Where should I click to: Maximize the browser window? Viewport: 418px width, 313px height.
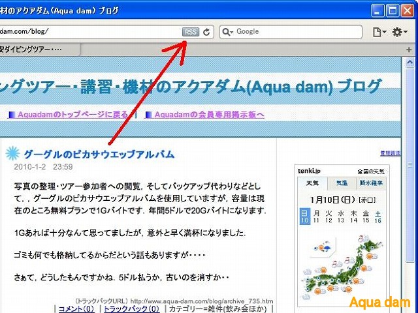393,10
